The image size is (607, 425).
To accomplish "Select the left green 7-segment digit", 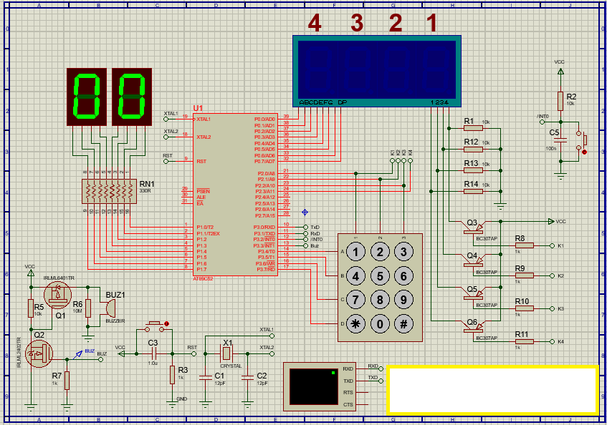I will click(x=87, y=97).
